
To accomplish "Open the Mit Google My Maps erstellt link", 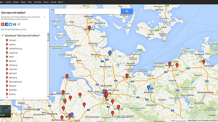I will pos(14,30).
